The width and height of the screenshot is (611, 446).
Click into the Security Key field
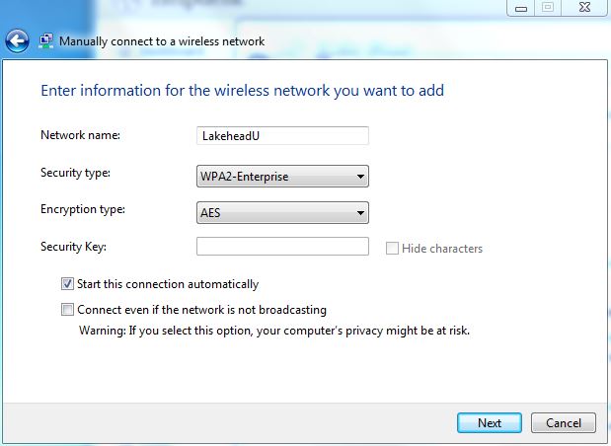pos(282,247)
